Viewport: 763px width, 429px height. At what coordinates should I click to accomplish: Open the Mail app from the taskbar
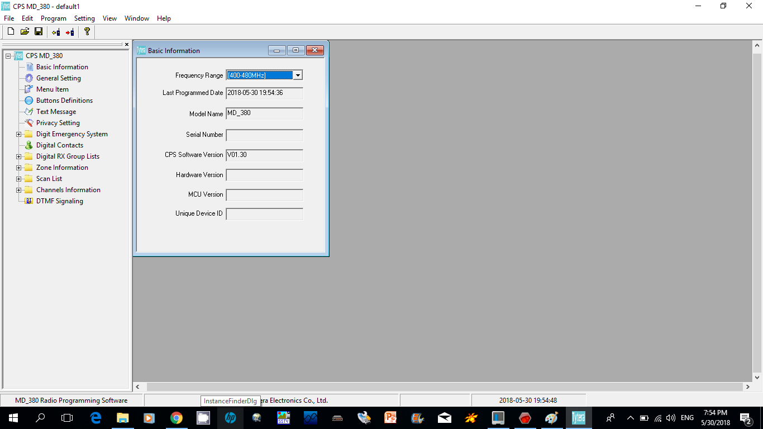coord(444,418)
